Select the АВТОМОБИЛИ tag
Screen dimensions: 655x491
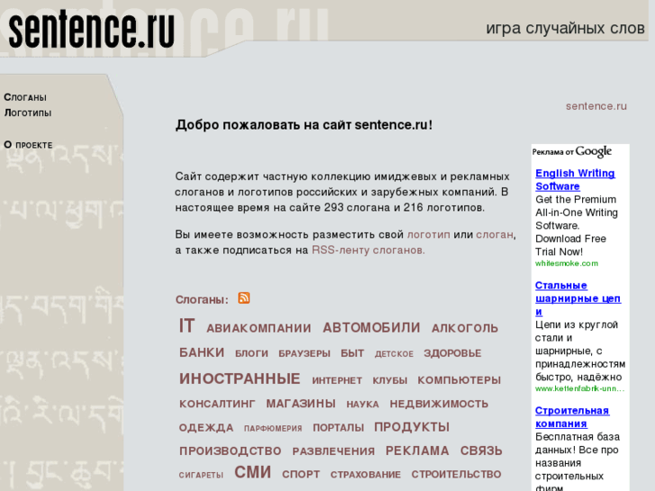371,328
